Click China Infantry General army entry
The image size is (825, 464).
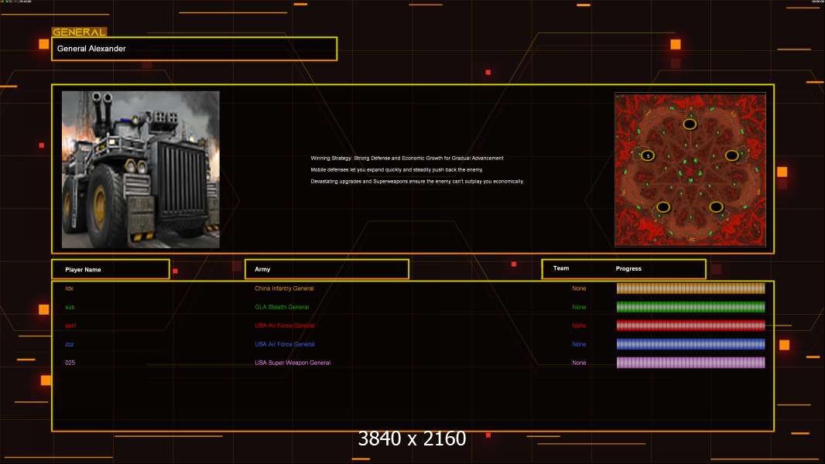pyautogui.click(x=284, y=288)
